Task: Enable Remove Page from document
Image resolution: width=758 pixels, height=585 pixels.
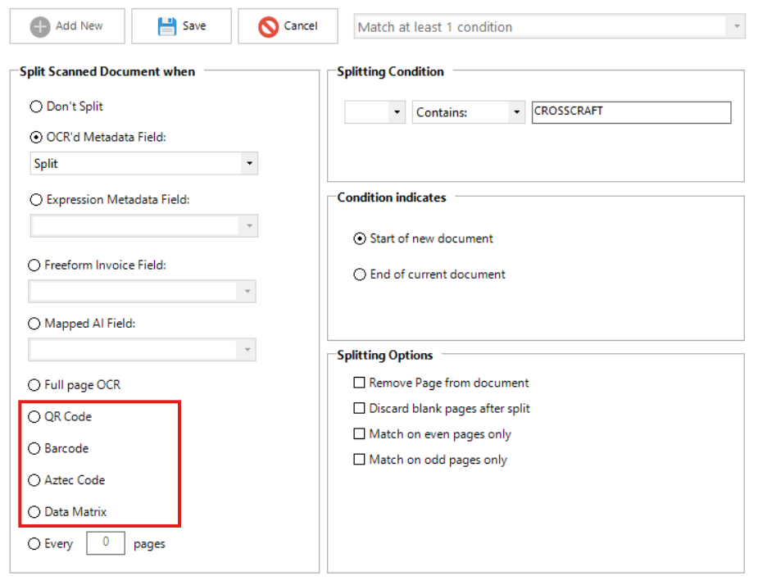Action: 359,383
